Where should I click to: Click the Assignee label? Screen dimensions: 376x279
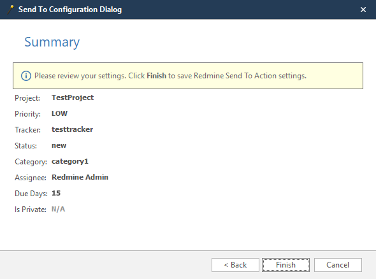31,178
